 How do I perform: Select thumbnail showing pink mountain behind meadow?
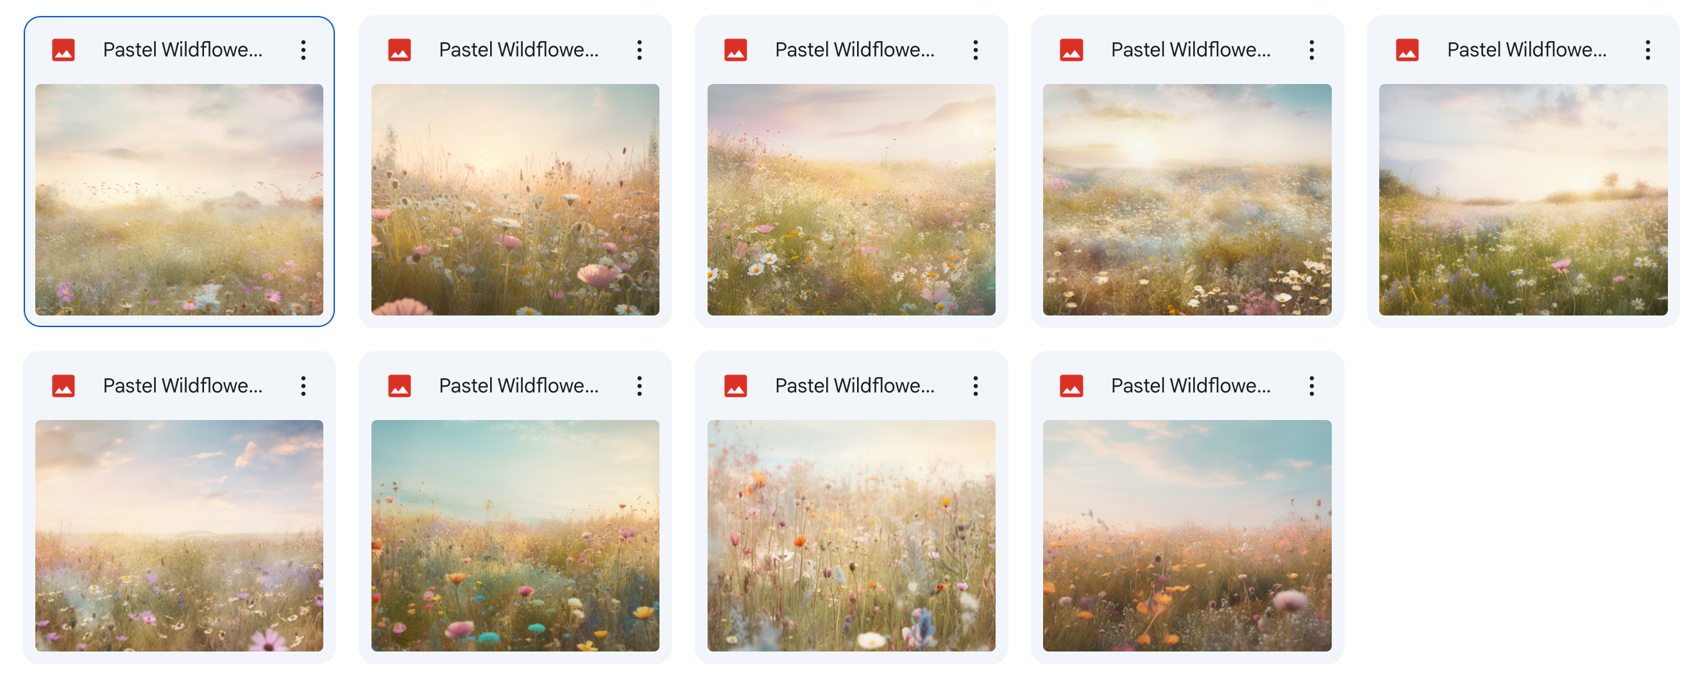pos(851,199)
